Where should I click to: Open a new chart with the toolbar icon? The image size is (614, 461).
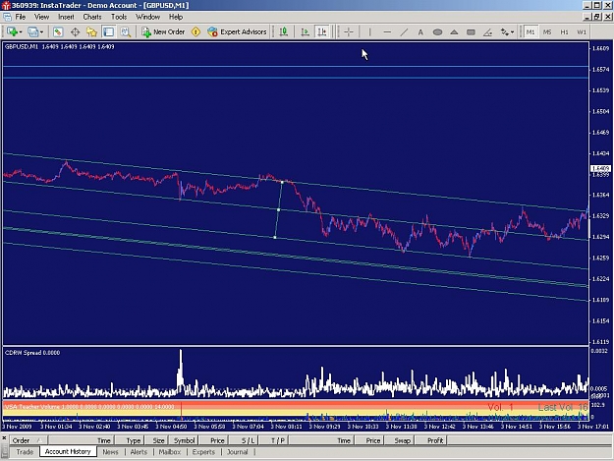12,31
